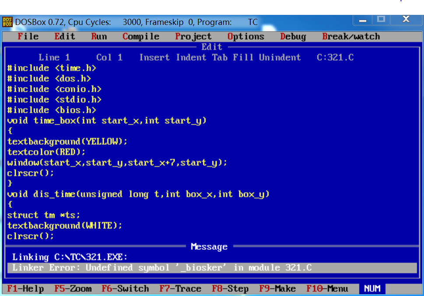This screenshot has height=296, width=424.
Task: Click the Col 1 indicator
Action: coord(109,57)
